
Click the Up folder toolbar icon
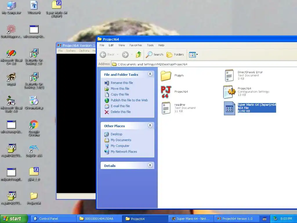(139, 55)
